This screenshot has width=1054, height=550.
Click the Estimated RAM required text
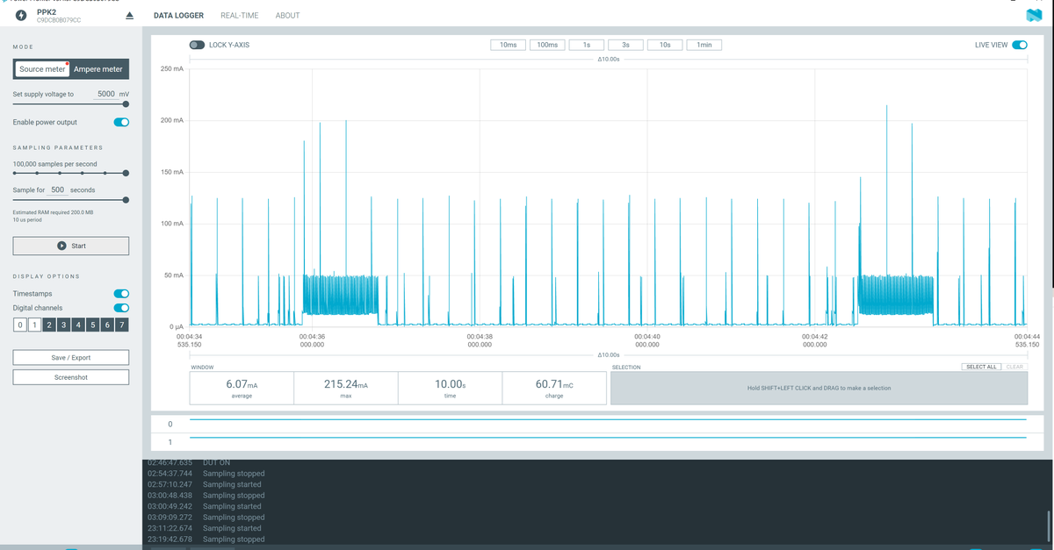point(53,212)
